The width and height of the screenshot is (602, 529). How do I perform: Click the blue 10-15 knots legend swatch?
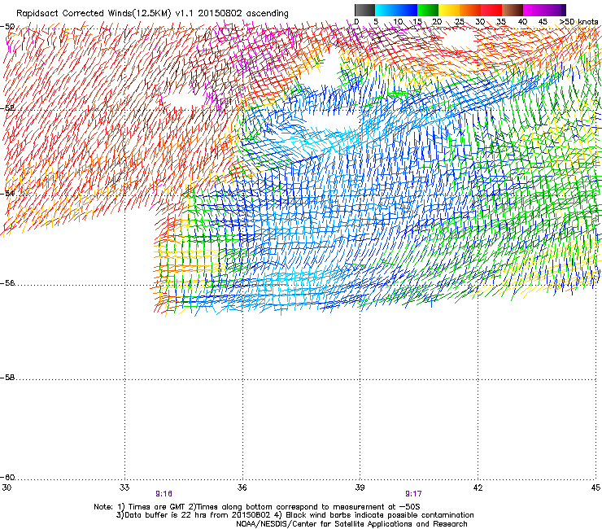pyautogui.click(x=407, y=10)
